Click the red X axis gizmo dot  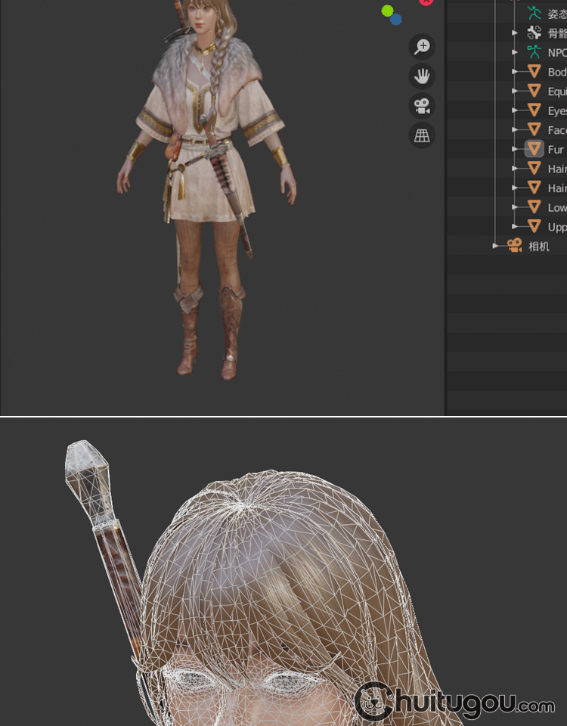[426, 2]
